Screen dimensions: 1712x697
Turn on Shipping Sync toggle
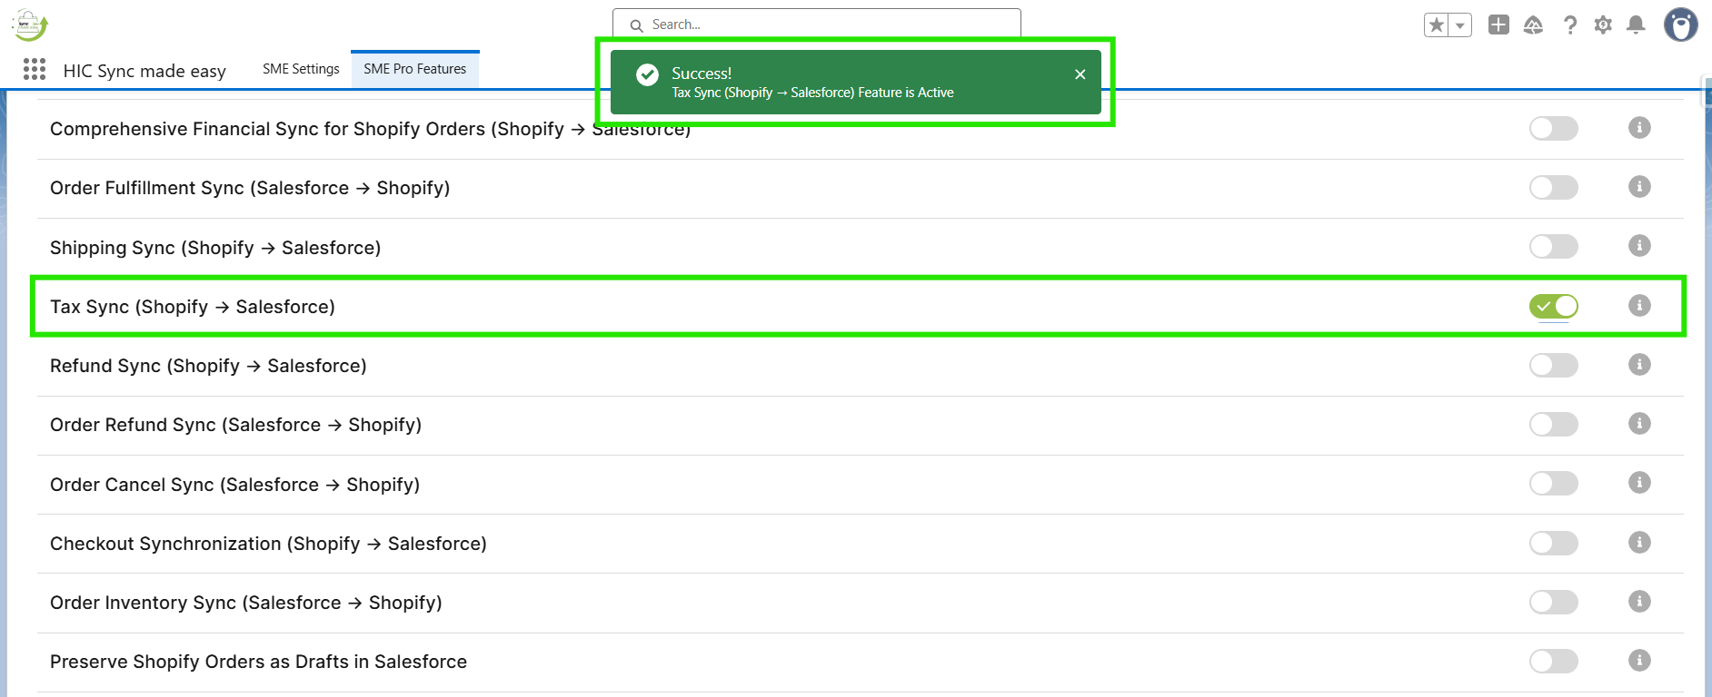tap(1554, 247)
